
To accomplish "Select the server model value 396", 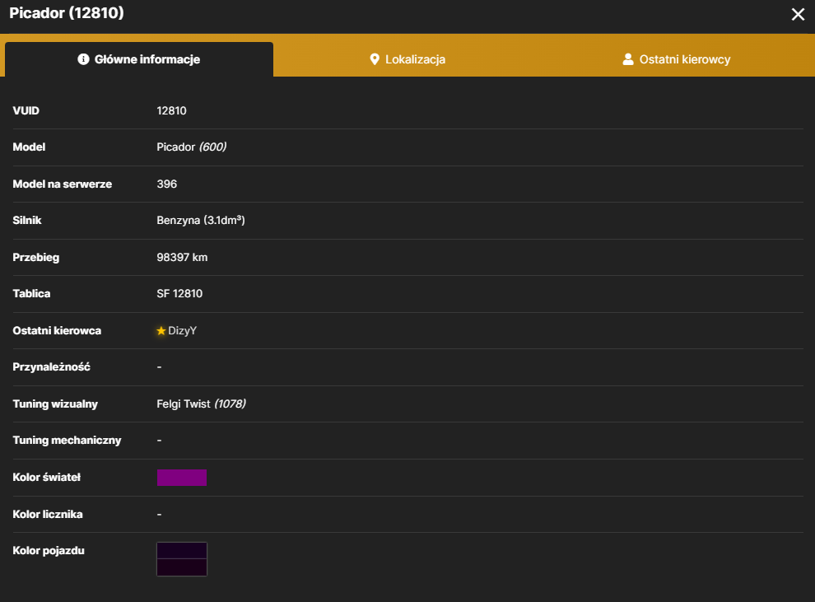I will 167,184.
